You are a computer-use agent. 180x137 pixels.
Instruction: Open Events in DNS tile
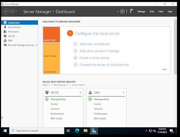97,104
